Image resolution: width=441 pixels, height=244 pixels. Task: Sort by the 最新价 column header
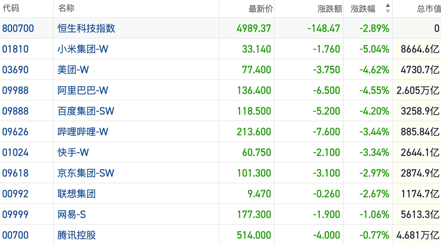click(x=261, y=9)
